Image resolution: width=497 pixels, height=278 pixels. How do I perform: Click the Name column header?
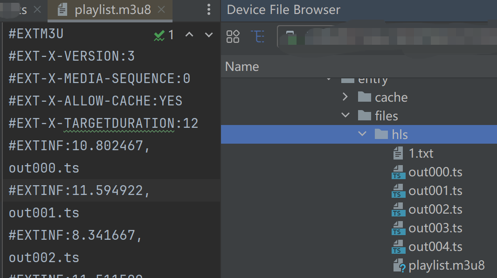pos(242,67)
